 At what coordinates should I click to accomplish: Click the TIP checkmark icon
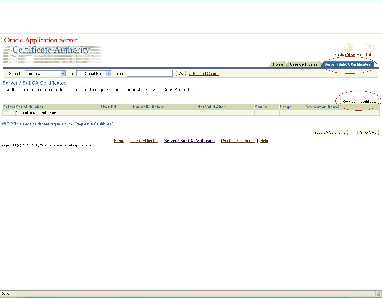(4, 124)
